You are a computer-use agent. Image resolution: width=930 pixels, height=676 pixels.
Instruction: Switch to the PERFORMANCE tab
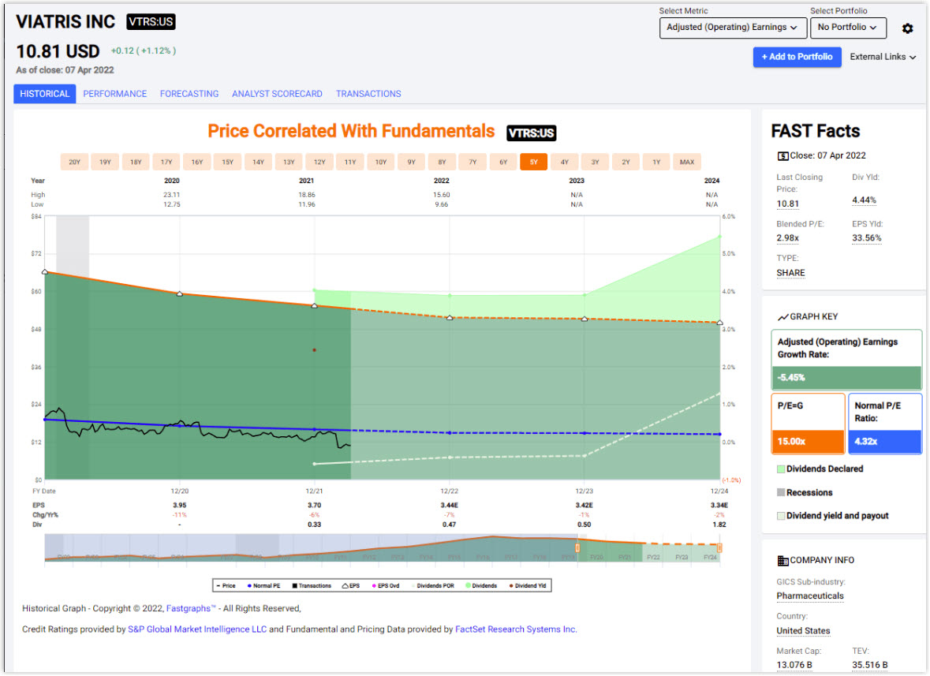[x=114, y=93]
